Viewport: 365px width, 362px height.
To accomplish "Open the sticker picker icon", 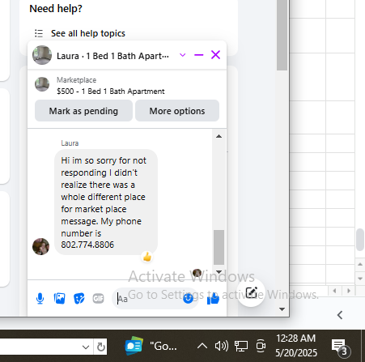I will click(79, 298).
